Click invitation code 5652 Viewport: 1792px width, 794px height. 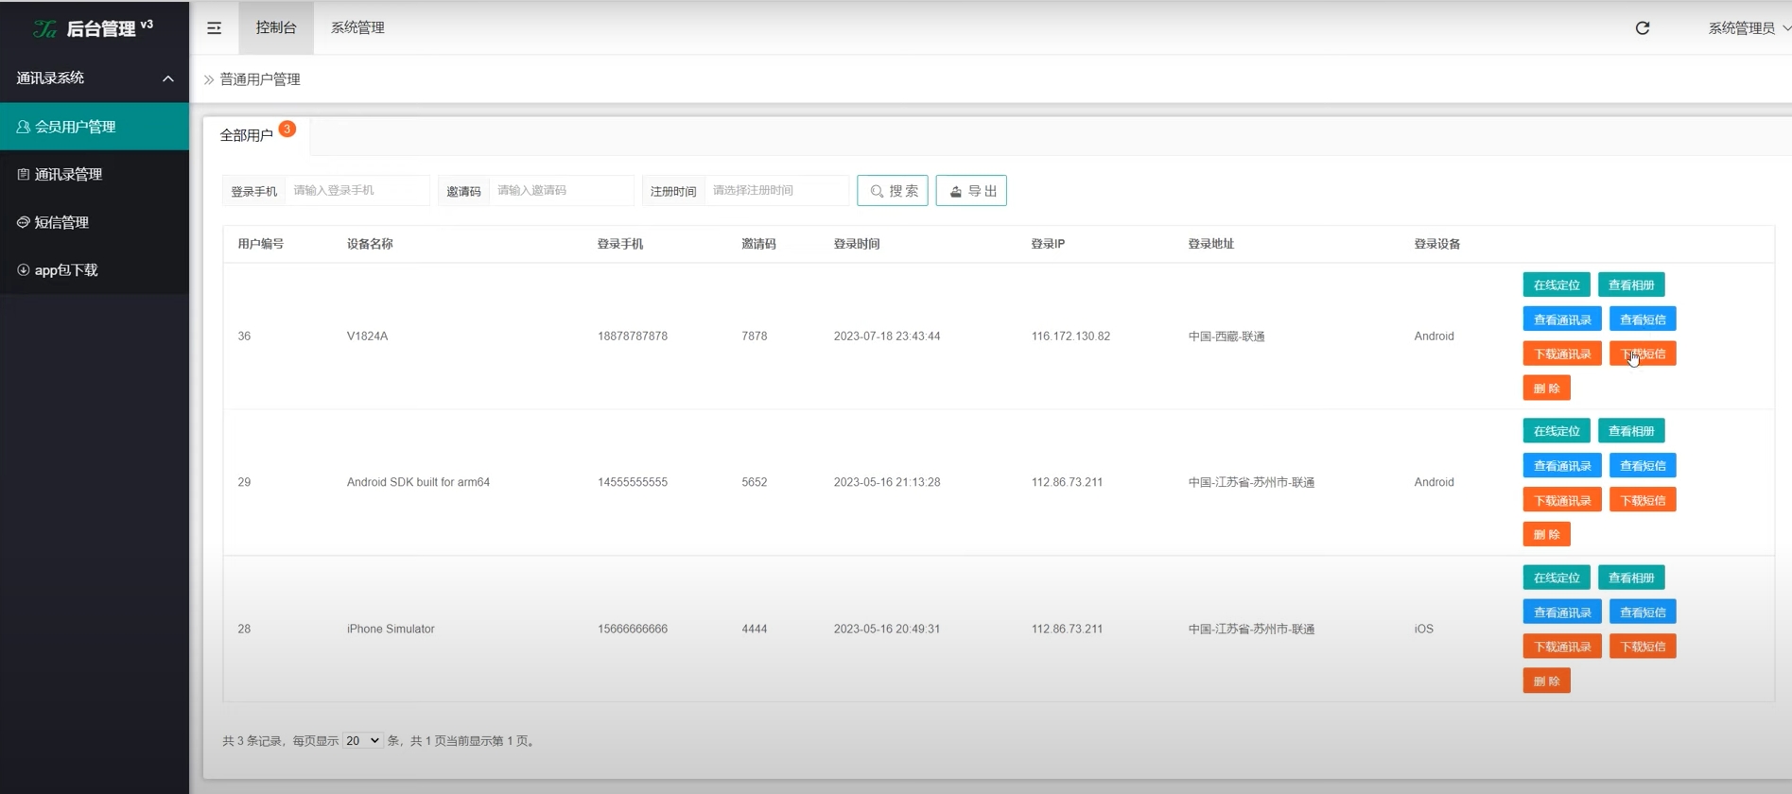(755, 482)
